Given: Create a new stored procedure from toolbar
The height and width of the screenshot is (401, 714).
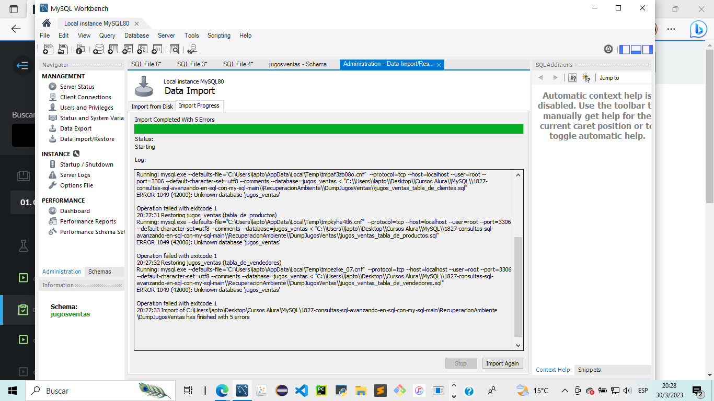Looking at the screenshot, I should point(142,49).
